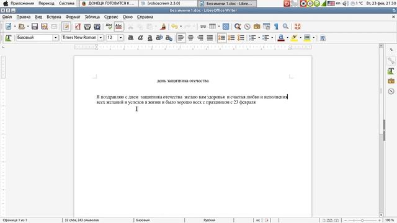
Task: Click the New document icon
Action: tap(8, 27)
